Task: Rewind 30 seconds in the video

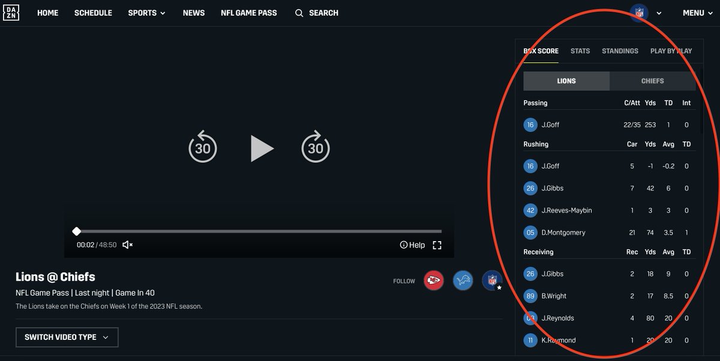Action: pyautogui.click(x=203, y=147)
